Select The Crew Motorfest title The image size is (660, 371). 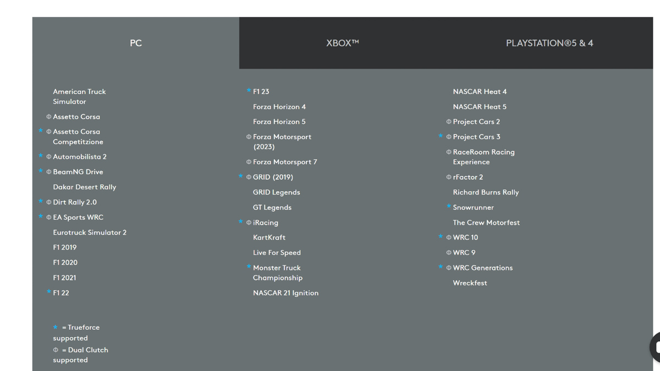[x=486, y=222]
